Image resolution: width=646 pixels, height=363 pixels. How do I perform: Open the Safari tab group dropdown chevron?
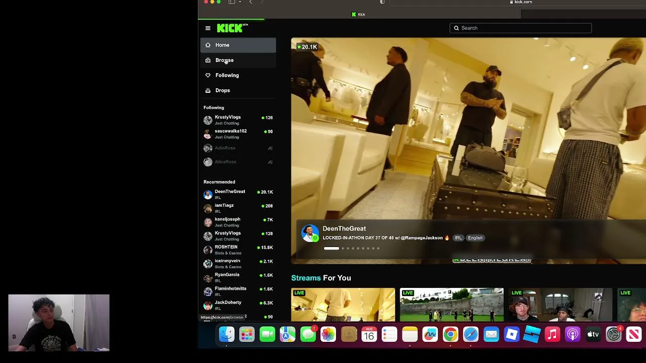(x=240, y=2)
